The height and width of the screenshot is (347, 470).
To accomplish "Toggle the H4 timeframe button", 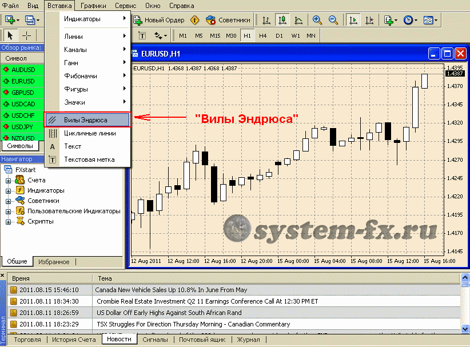I will pyautogui.click(x=263, y=35).
